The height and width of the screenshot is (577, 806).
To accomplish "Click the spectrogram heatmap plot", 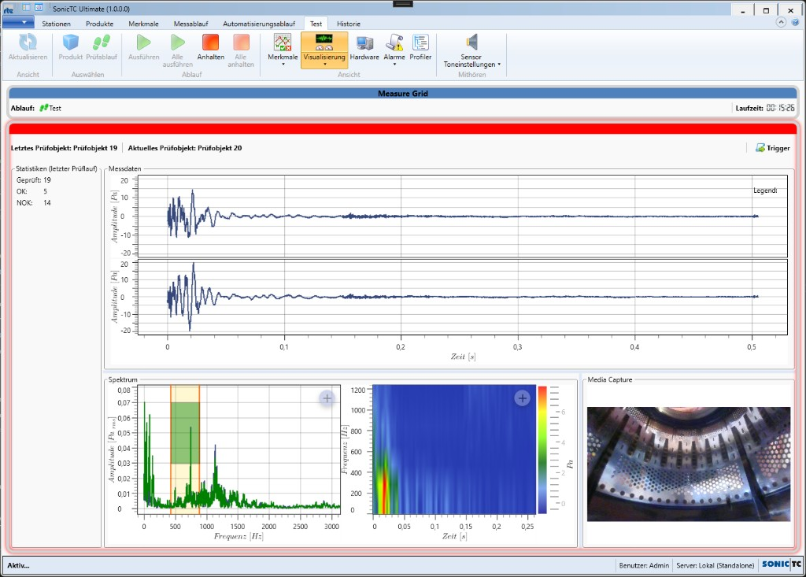I will (x=453, y=449).
